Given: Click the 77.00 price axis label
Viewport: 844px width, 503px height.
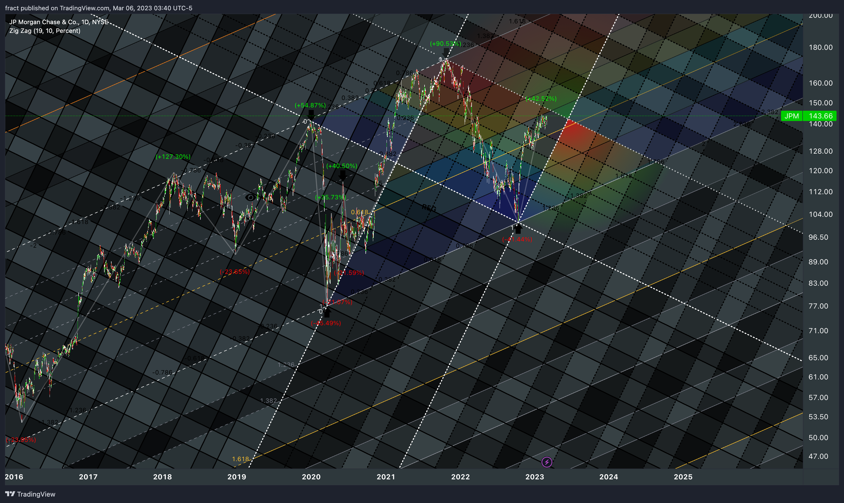Looking at the screenshot, I should pyautogui.click(x=818, y=306).
